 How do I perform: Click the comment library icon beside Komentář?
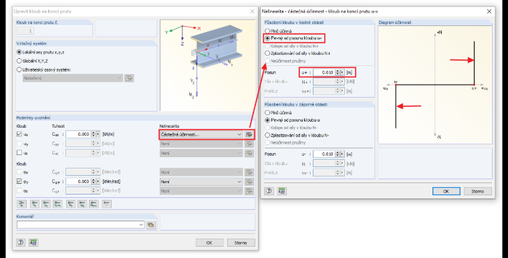[150, 225]
